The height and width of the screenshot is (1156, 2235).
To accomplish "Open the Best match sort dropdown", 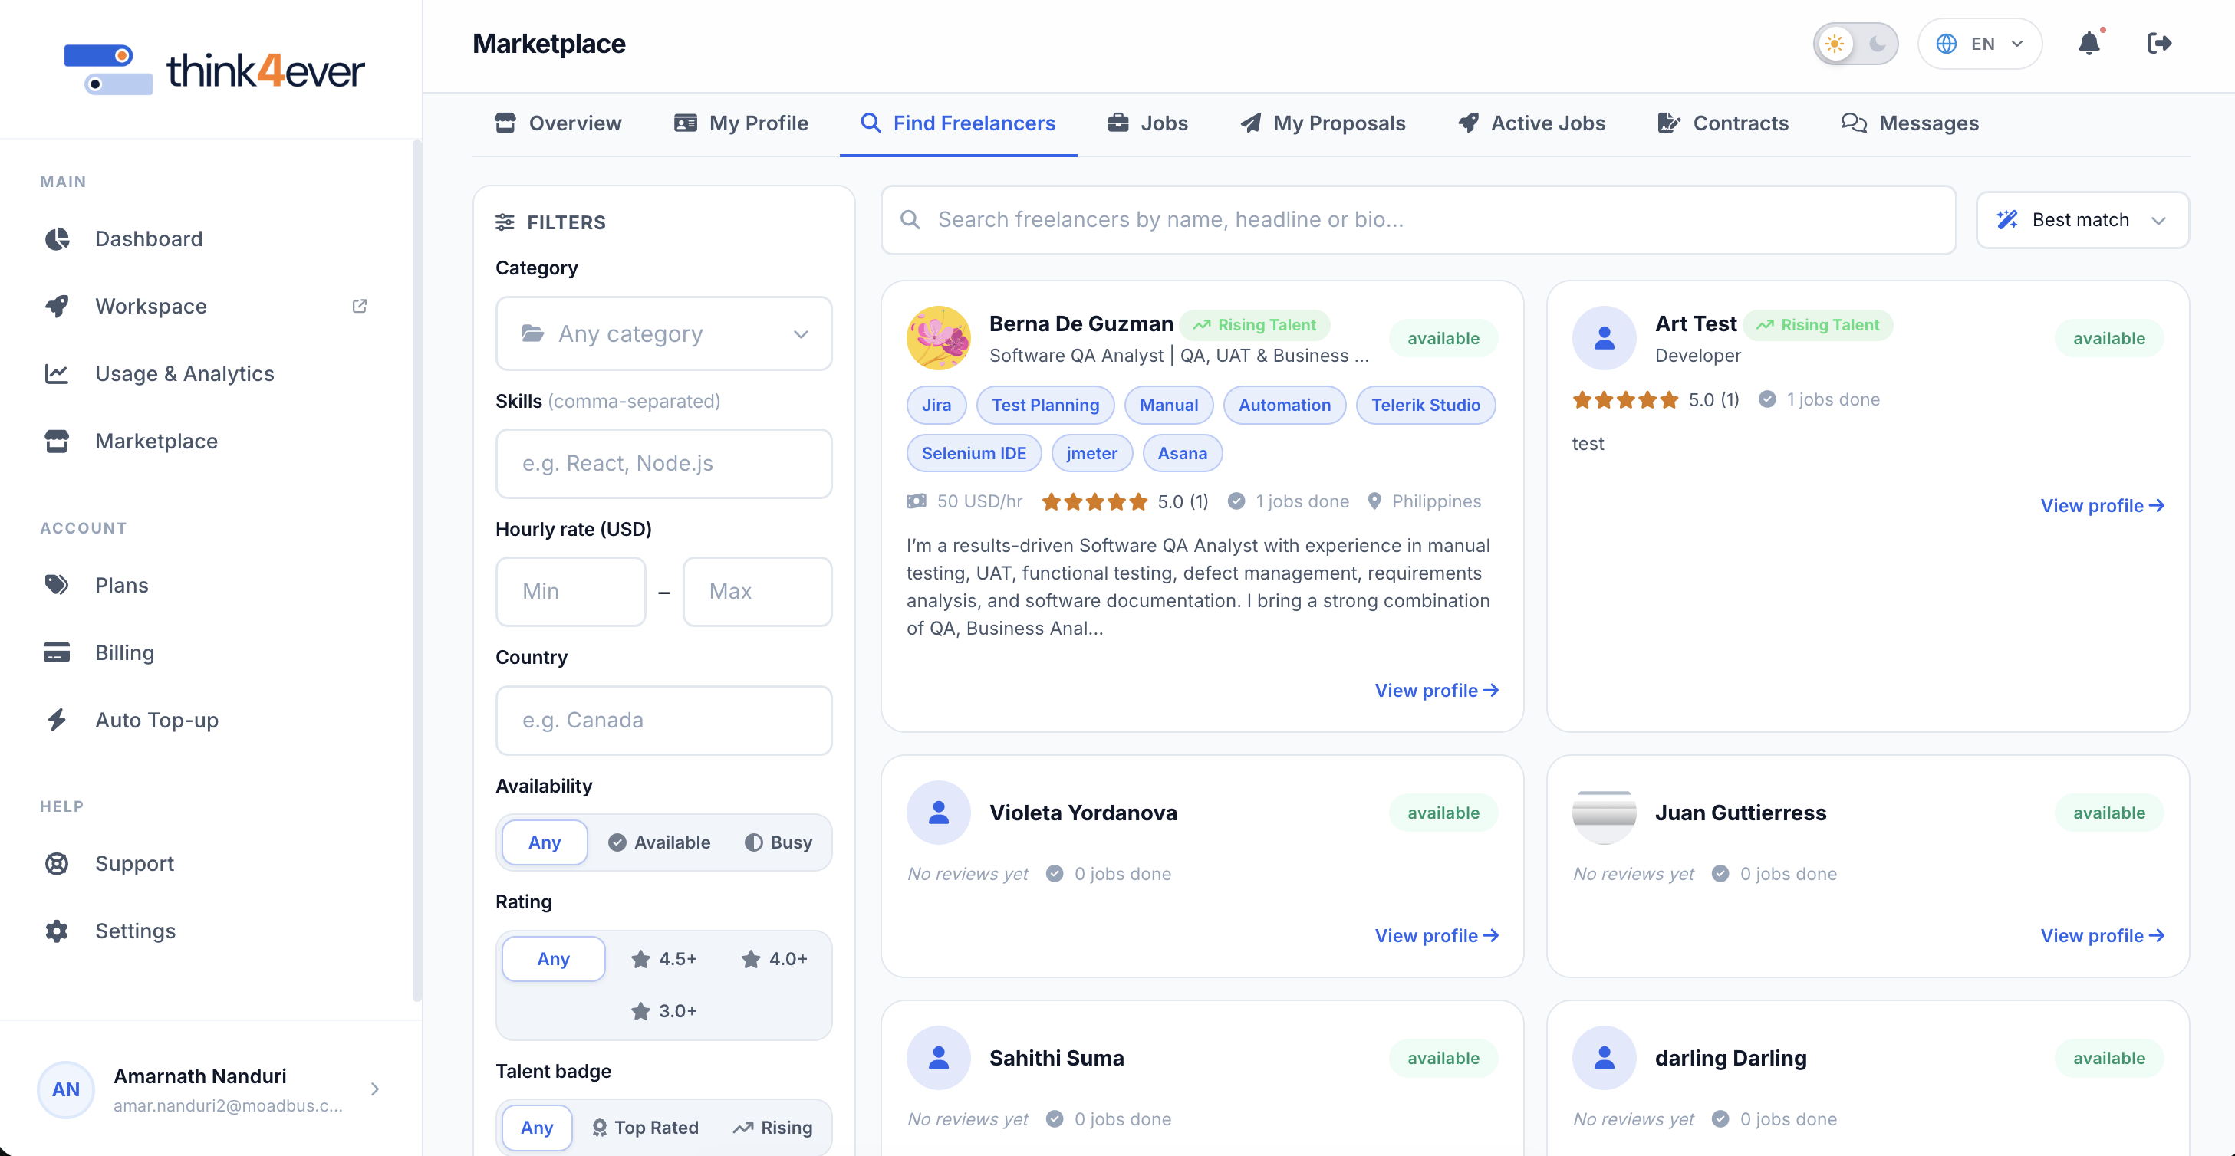I will [x=2082, y=220].
